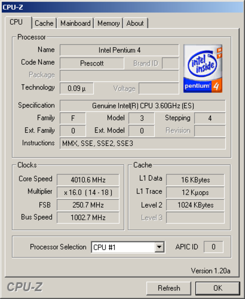
Task: Click the Core Speed value 4010.6 MHz
Action: (88, 180)
